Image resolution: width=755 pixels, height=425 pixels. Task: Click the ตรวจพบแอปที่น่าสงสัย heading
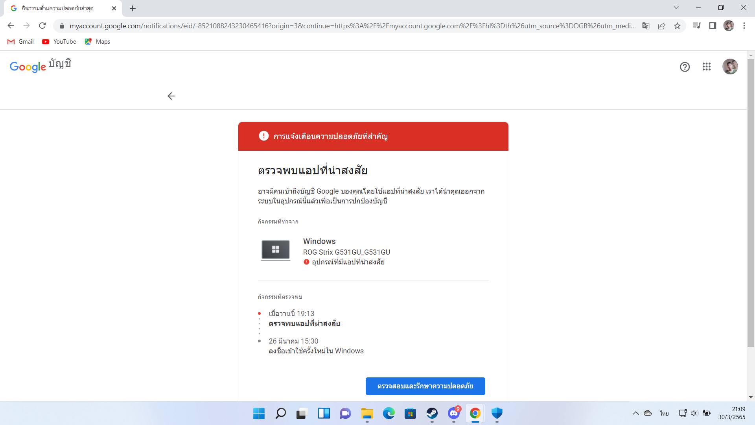point(313,170)
